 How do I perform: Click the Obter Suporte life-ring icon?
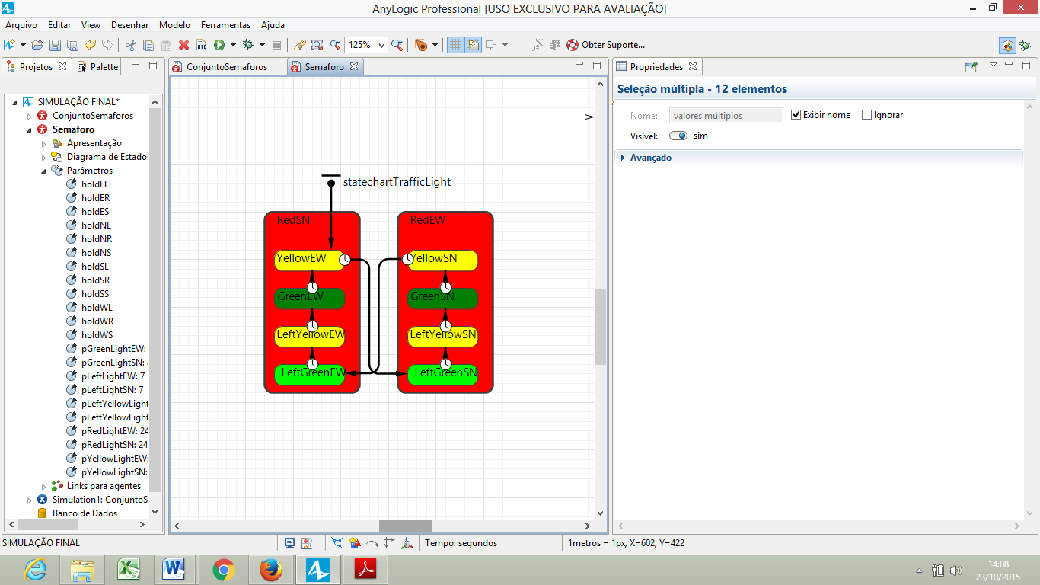click(x=573, y=45)
